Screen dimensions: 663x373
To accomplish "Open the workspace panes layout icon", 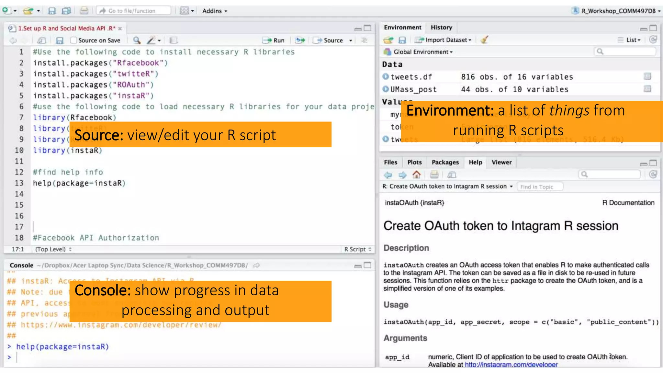I will click(184, 11).
